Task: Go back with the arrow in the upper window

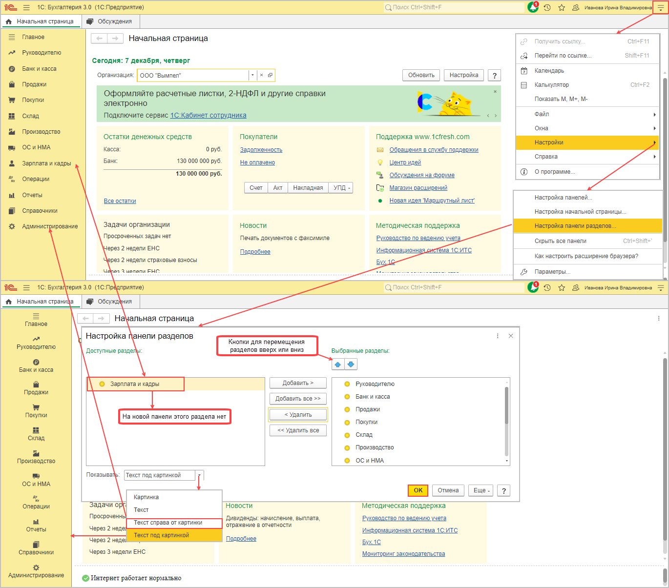Action: 99,39
